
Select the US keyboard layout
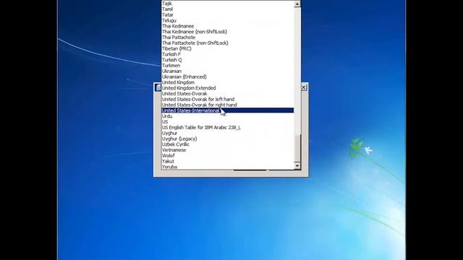point(228,121)
